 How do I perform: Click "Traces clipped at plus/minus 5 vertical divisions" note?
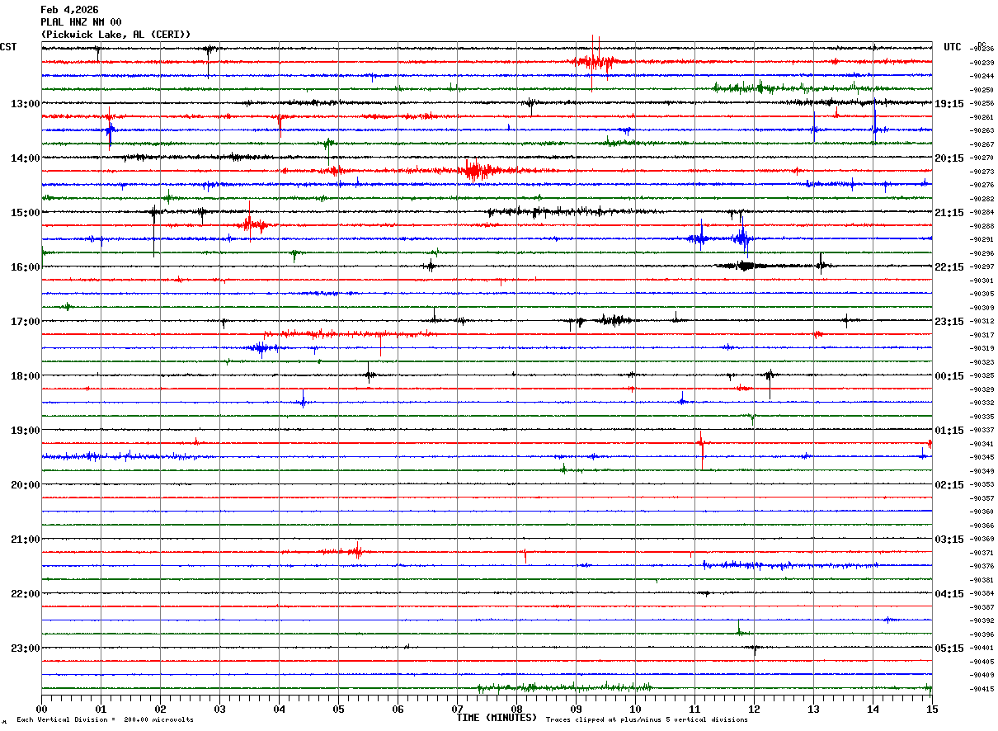click(647, 720)
